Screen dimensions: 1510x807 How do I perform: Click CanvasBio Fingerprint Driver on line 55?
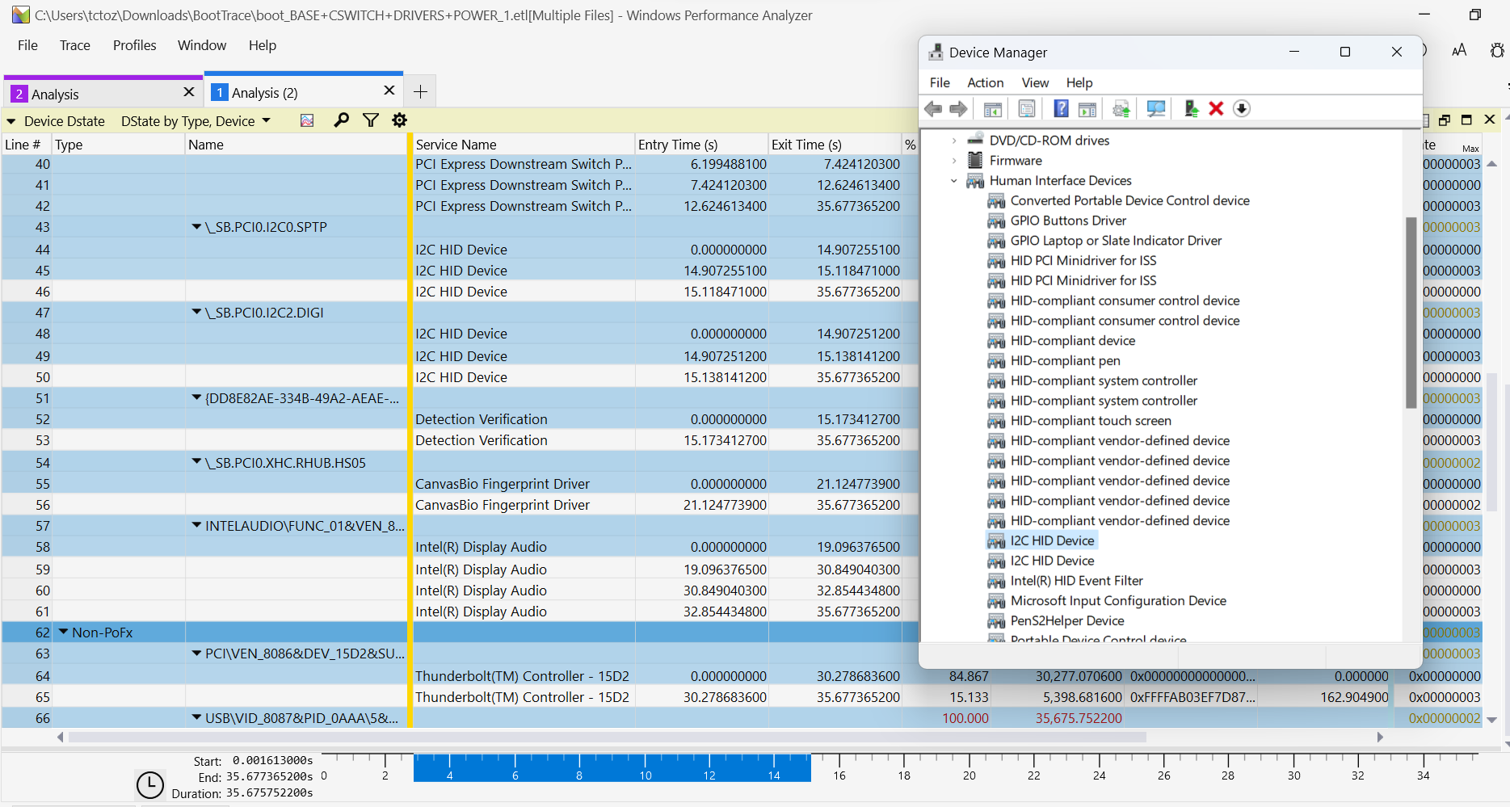[503, 484]
